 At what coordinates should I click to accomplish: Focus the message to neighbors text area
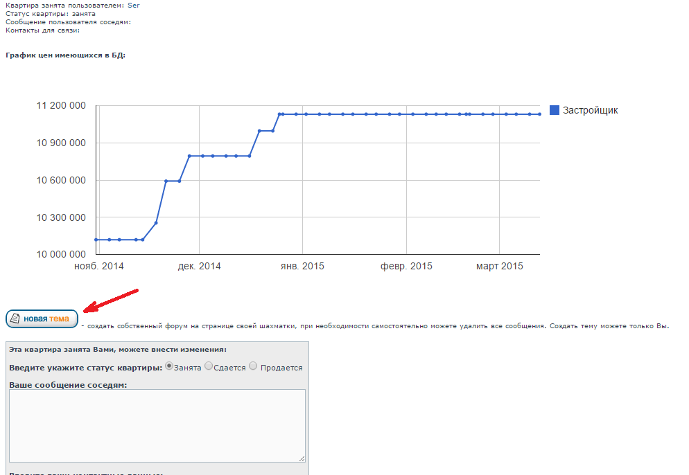tap(157, 424)
